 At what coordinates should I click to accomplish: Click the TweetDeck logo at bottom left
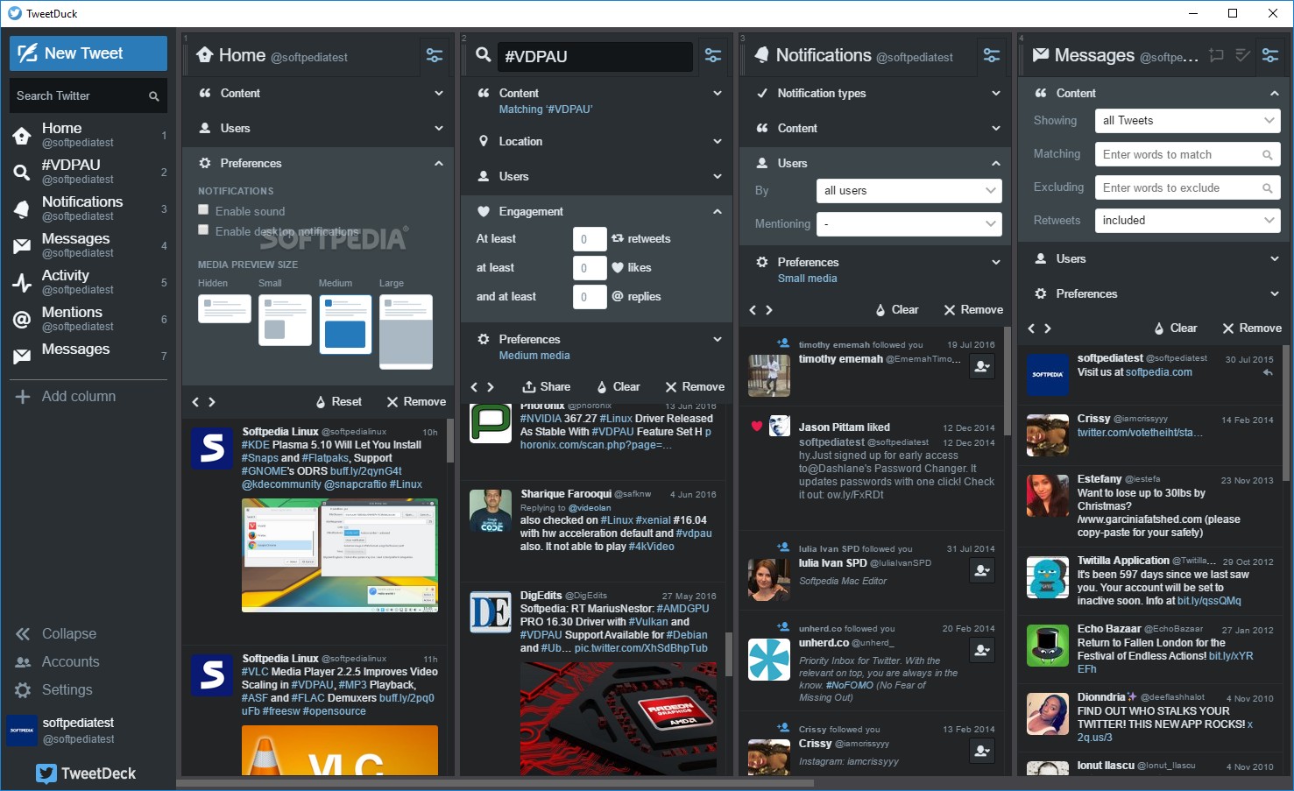click(86, 773)
